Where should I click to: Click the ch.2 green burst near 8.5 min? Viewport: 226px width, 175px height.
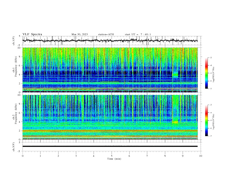(x=175, y=110)
